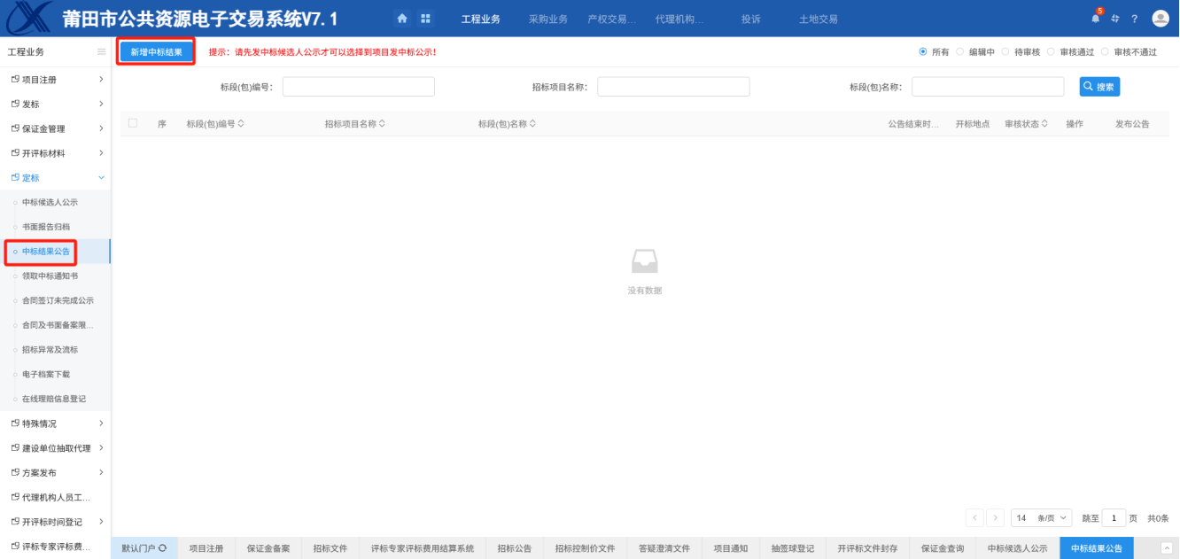
Task: Open the notifications bell icon
Action: tap(1095, 19)
